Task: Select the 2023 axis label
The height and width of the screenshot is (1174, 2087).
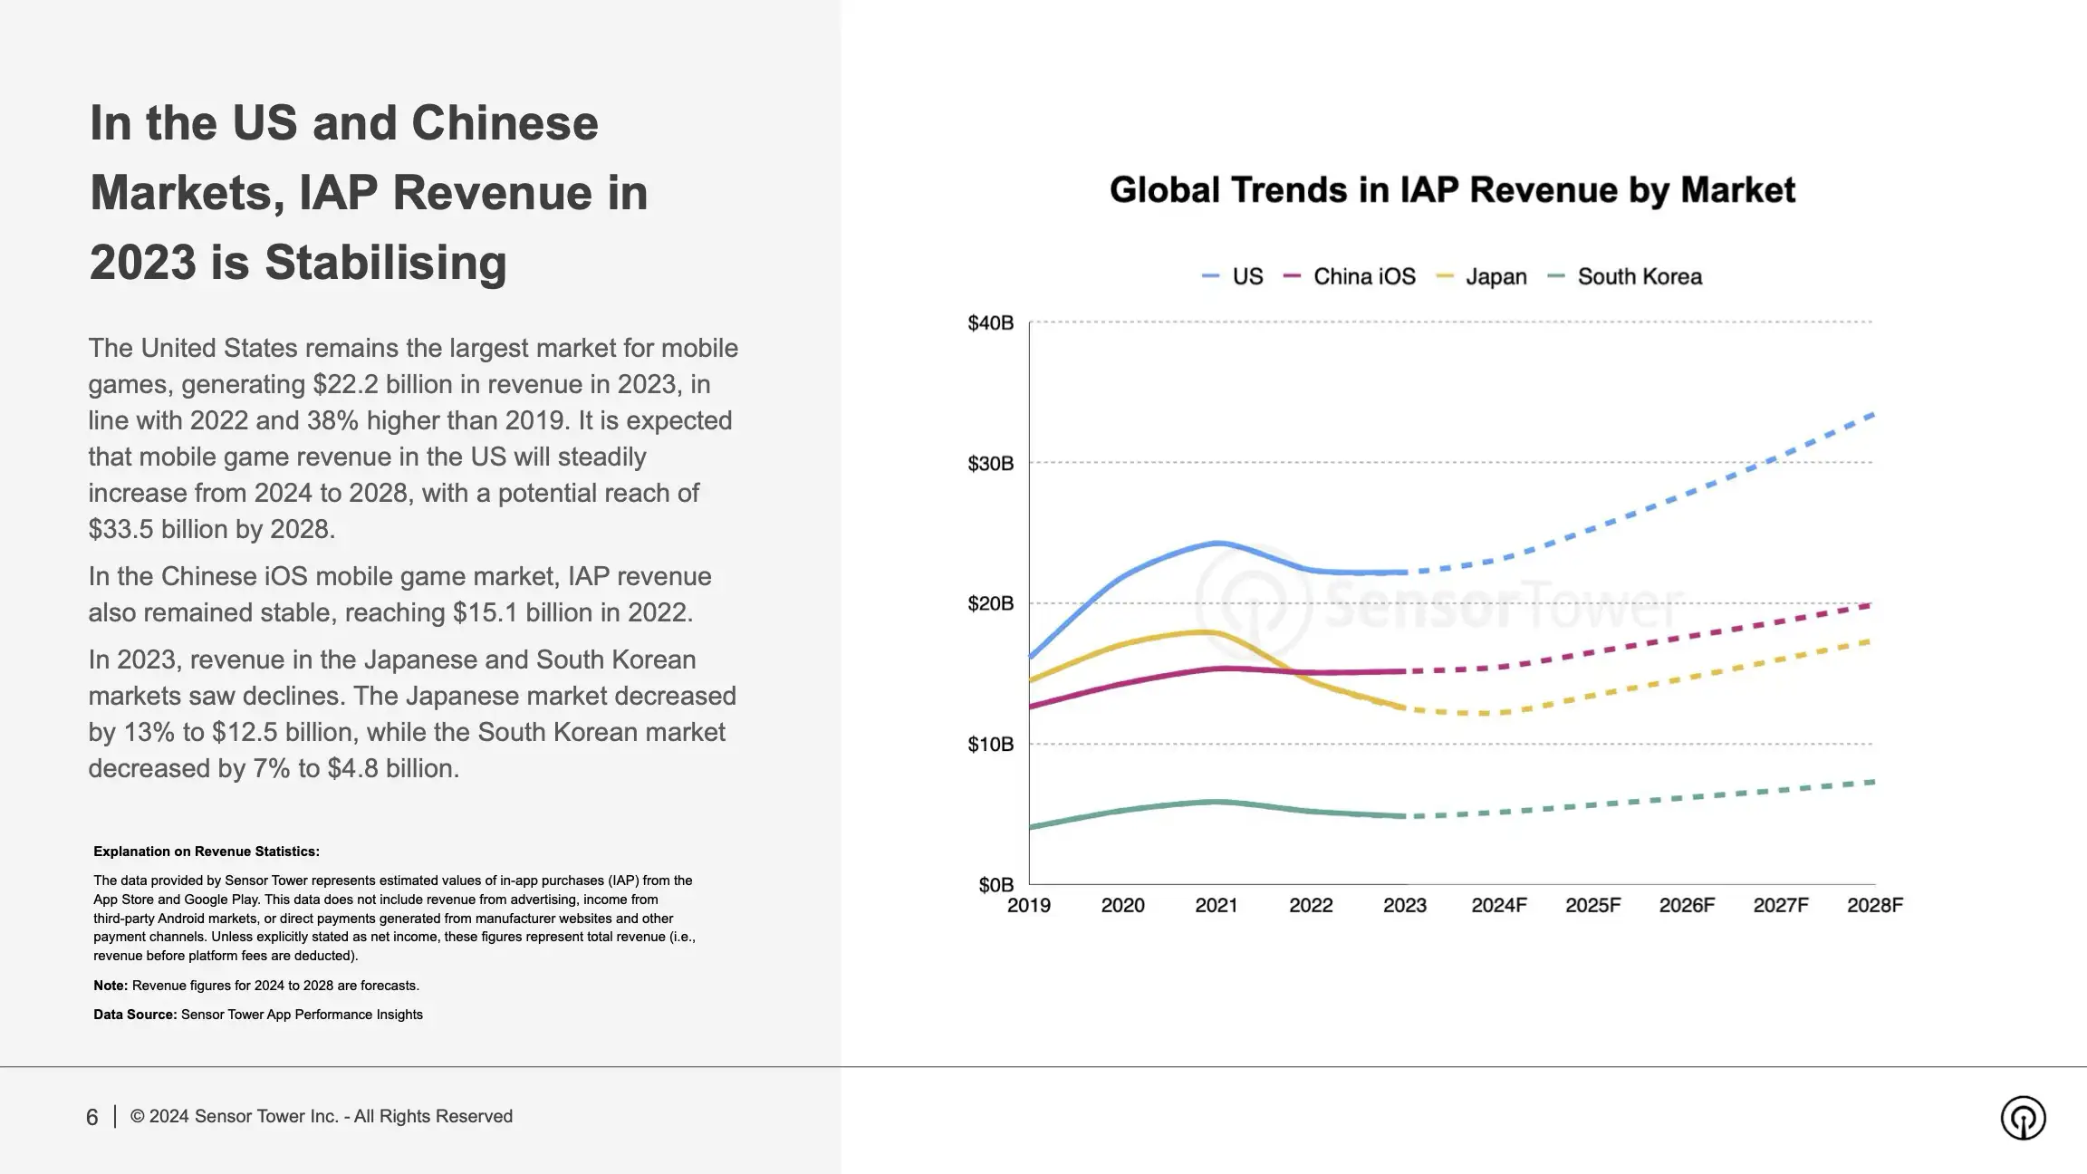Action: 1404,903
